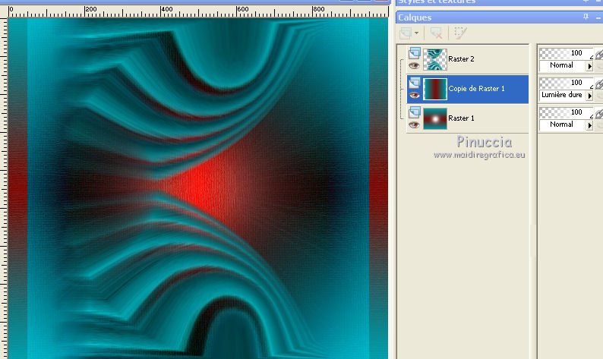Click the Lumière dure blend mode field

(563, 95)
